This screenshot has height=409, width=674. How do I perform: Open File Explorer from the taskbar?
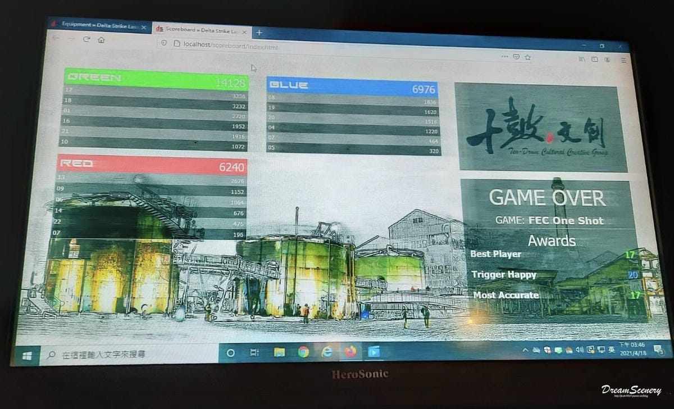[279, 352]
